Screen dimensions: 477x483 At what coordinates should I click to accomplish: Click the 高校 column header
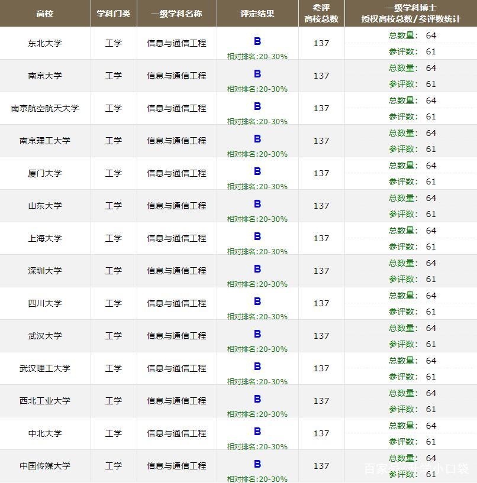[45, 14]
